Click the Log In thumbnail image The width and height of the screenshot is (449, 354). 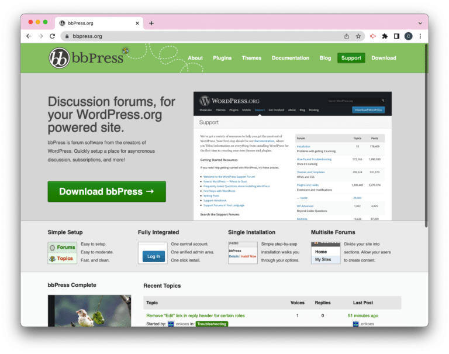tap(153, 253)
